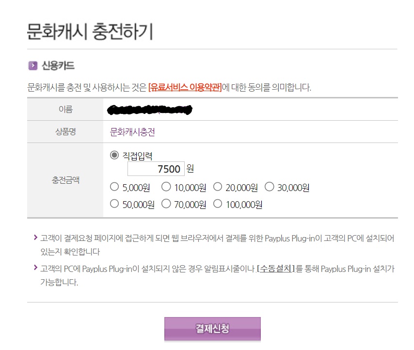Click the 충전금액 label cell

pyautogui.click(x=65, y=180)
